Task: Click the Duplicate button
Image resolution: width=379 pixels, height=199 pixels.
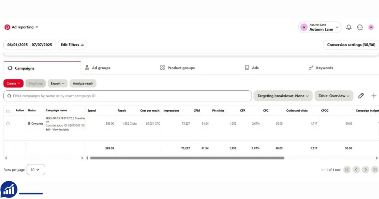Action: 36,83
